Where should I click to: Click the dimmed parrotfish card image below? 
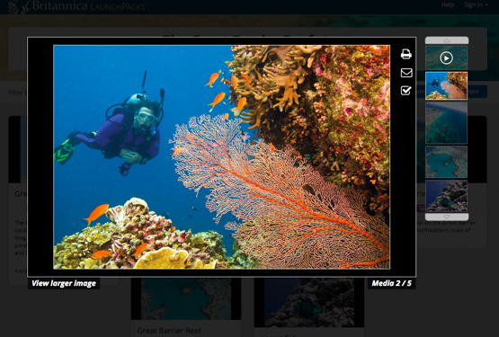tap(309, 302)
